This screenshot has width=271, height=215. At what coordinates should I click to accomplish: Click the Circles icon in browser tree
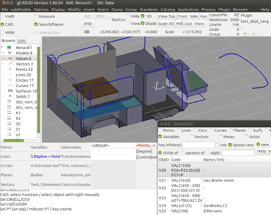(x=10, y=80)
